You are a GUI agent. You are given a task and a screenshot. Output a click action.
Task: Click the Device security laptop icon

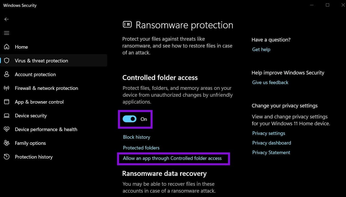pyautogui.click(x=7, y=116)
